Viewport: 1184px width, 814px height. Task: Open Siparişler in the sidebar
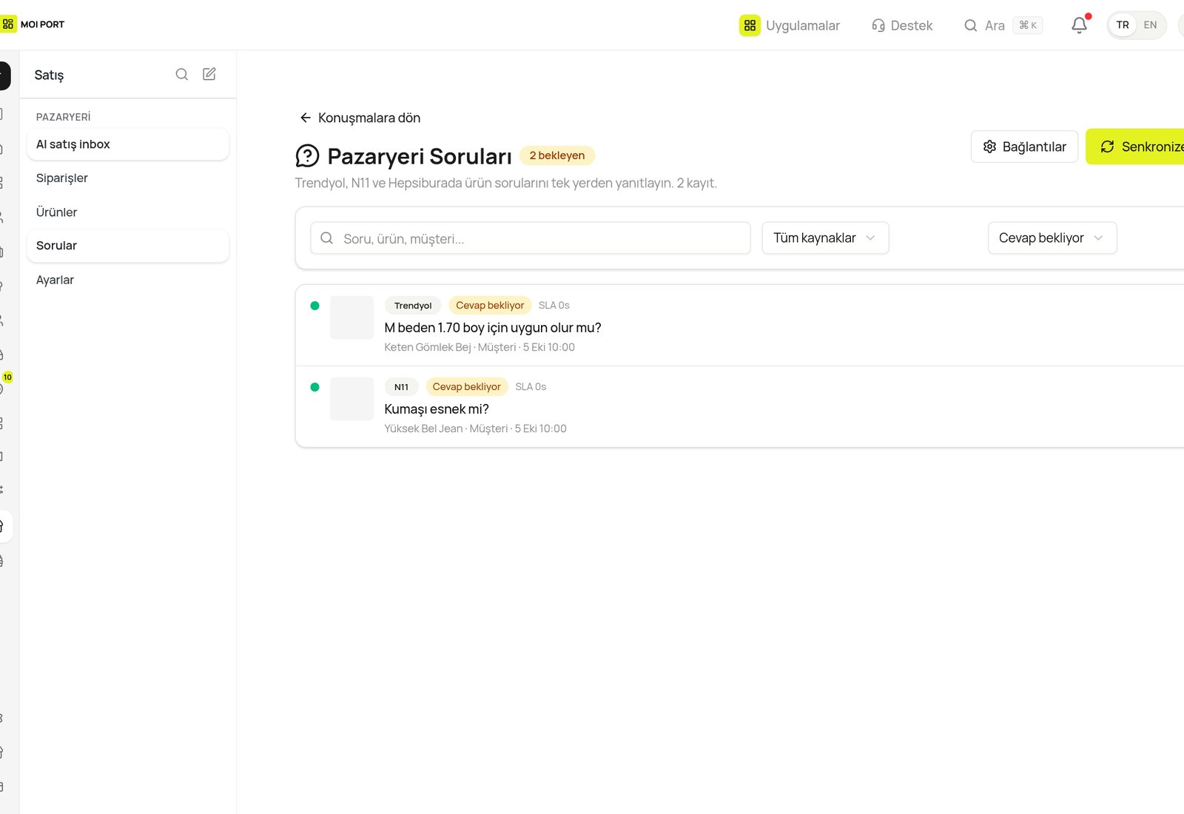(128, 178)
